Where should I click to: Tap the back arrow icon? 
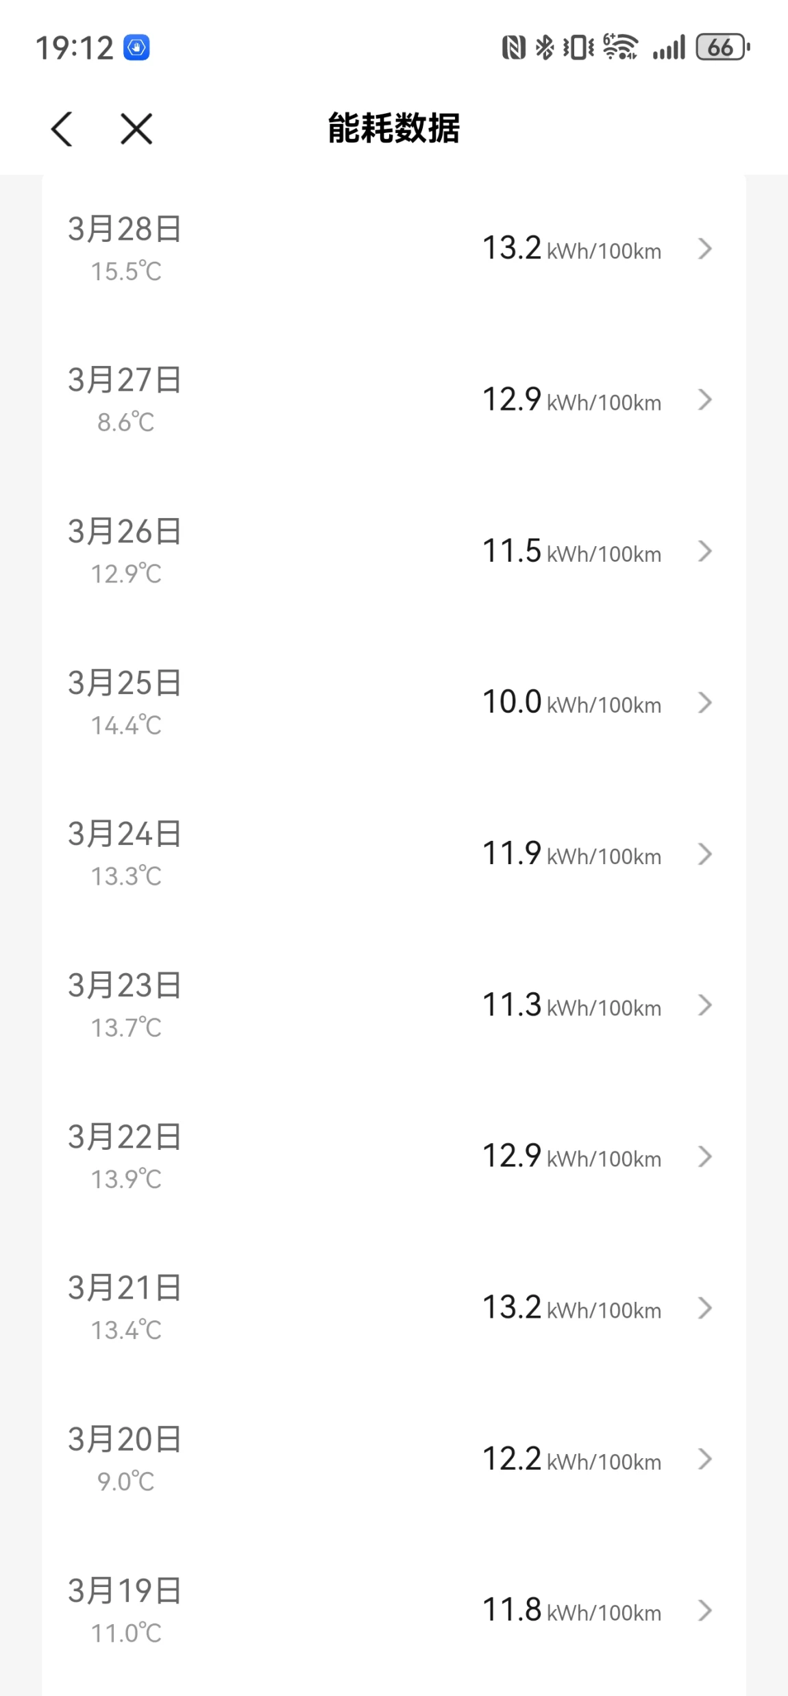(62, 129)
